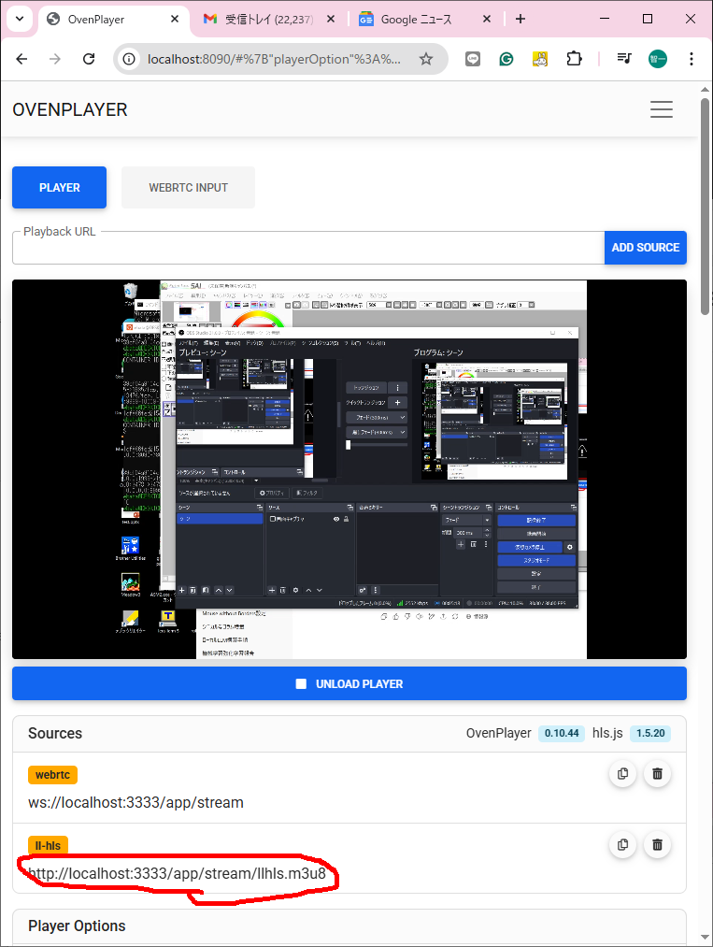Open the OvenPlayer hamburger menu
Viewport: 713px width, 947px height.
click(x=661, y=109)
